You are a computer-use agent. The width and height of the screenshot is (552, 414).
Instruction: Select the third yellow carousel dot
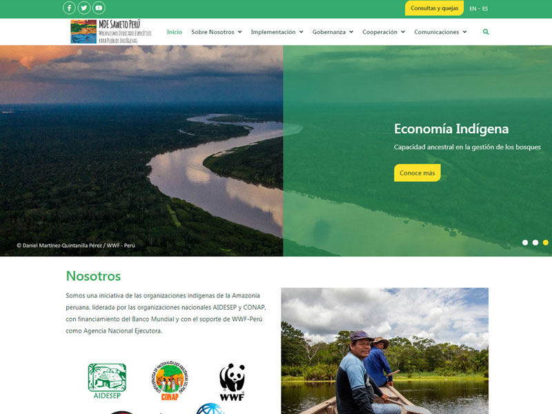tap(545, 243)
